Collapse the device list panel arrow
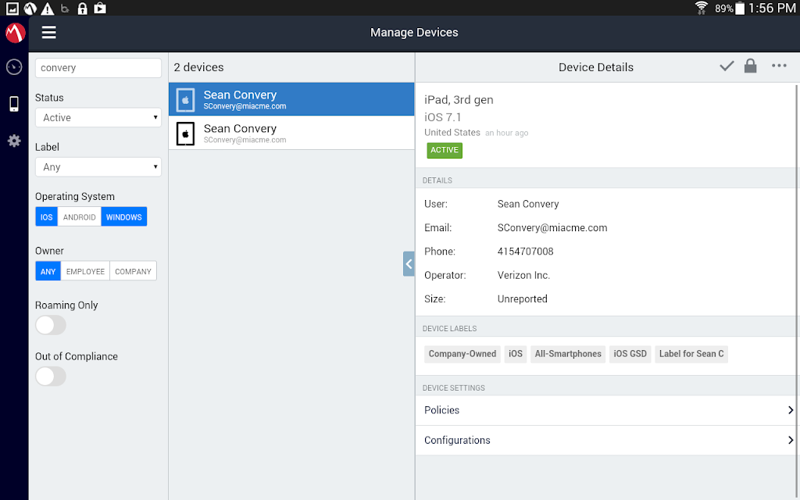This screenshot has height=500, width=800. tap(409, 264)
